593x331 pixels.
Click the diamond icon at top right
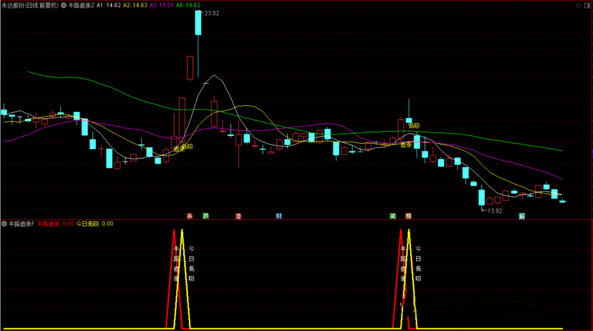click(578, 5)
